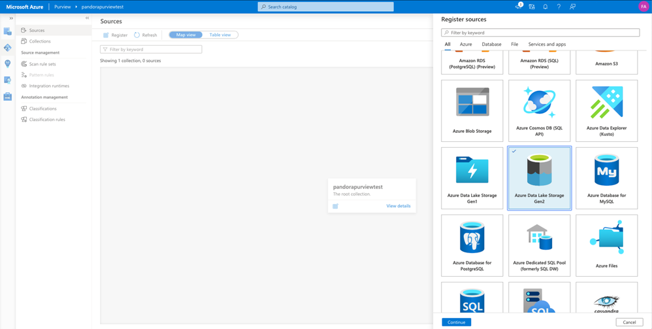The image size is (652, 329).
Task: Click the Cancel button
Action: point(630,322)
